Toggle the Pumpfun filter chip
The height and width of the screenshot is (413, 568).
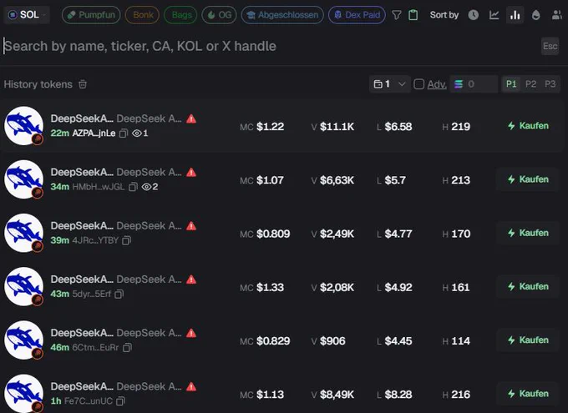coord(91,15)
